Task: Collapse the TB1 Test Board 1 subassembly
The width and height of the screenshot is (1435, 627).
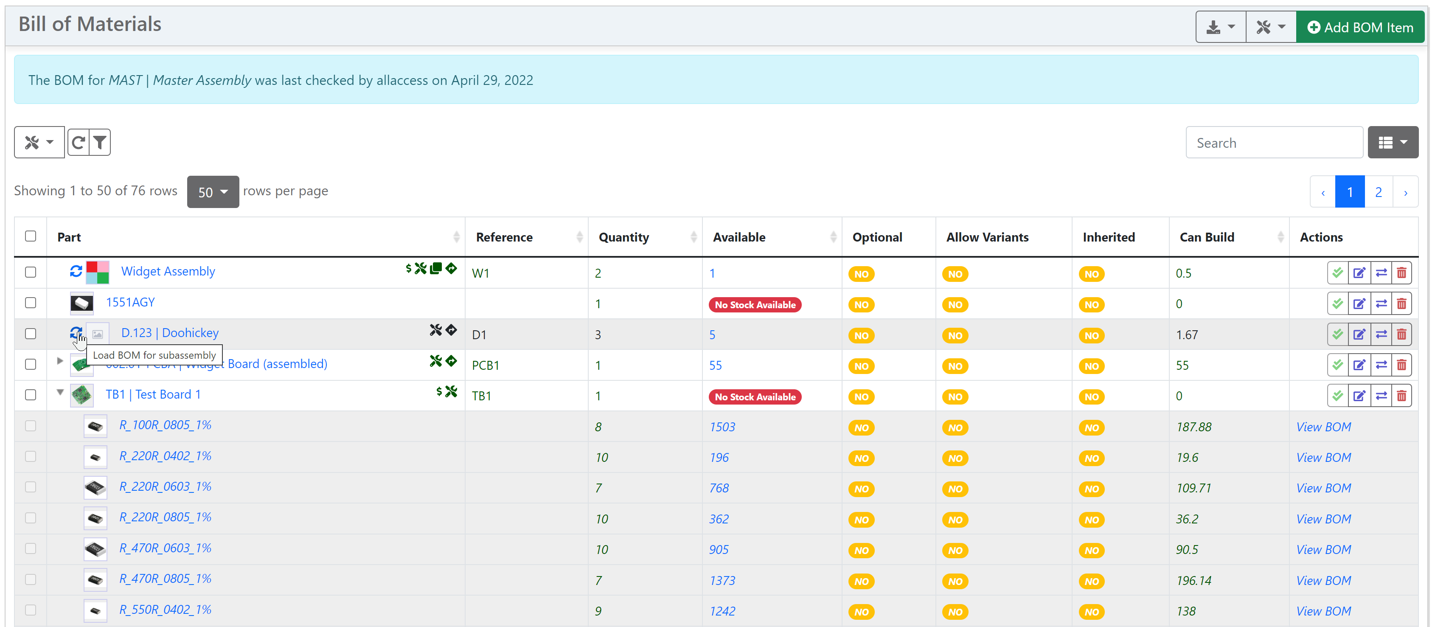Action: coord(60,392)
